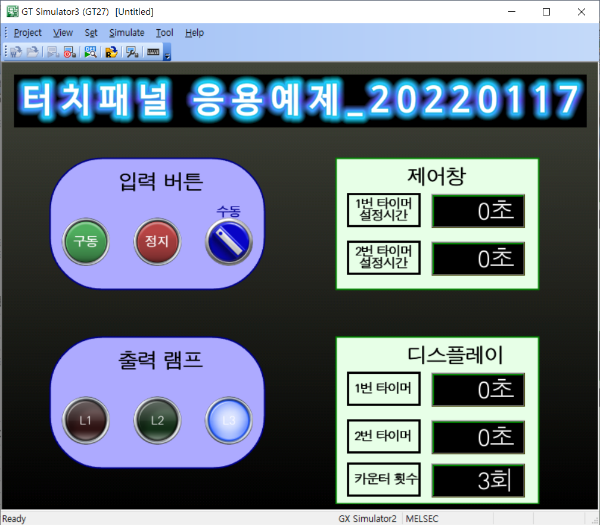Click the 수동 label above the switch
Screen dimensions: 600x525
(x=228, y=211)
